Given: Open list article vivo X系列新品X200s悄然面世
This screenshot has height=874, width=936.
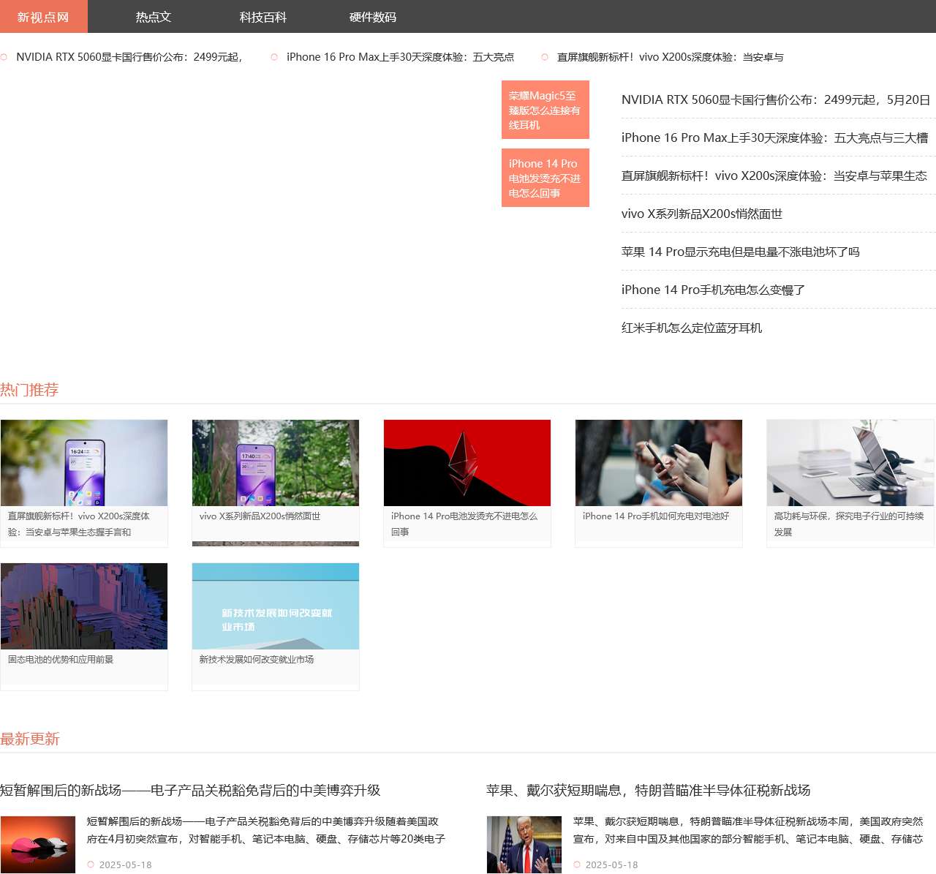Looking at the screenshot, I should tap(702, 214).
